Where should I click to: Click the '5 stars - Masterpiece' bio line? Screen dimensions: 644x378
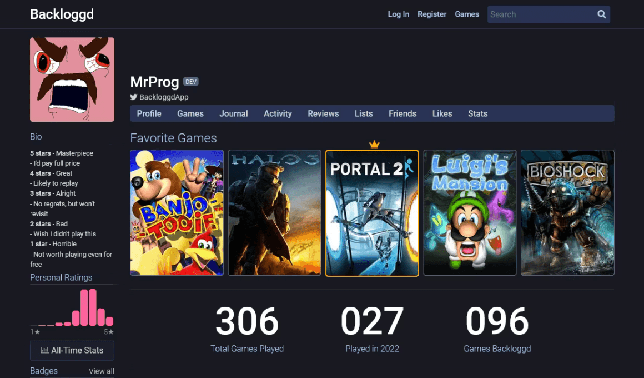pyautogui.click(x=62, y=153)
